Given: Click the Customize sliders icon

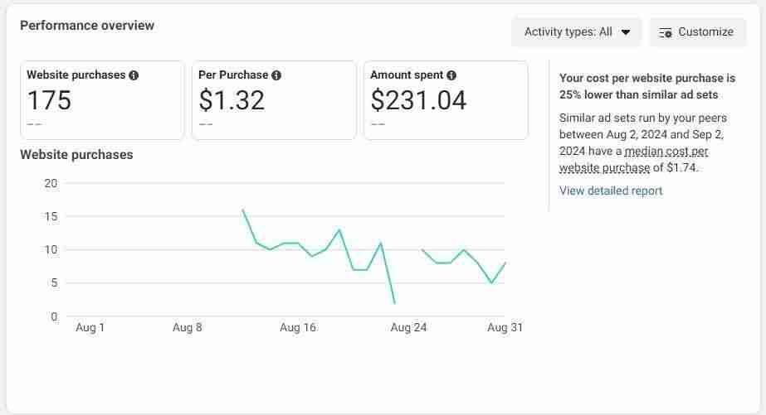Looking at the screenshot, I should point(665,32).
